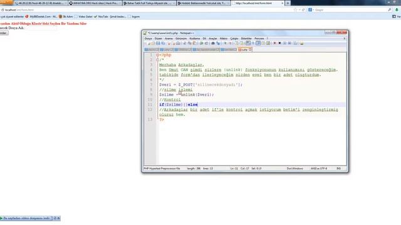401x225 pixels.
Task: Click the Replace icon in Notepad++ toolbar
Action: click(218, 43)
